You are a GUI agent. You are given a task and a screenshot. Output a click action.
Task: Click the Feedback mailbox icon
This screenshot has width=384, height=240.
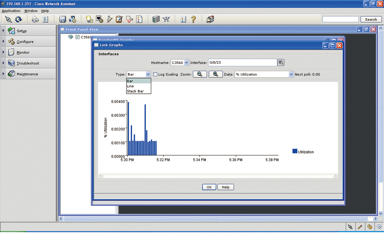coord(210,19)
